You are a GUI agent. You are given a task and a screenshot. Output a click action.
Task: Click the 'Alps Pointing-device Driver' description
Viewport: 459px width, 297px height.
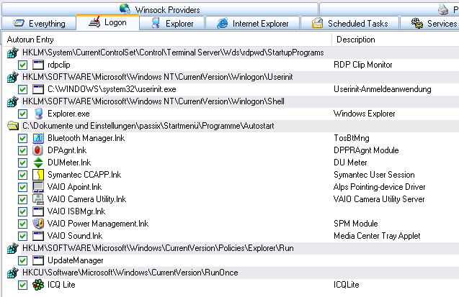379,187
